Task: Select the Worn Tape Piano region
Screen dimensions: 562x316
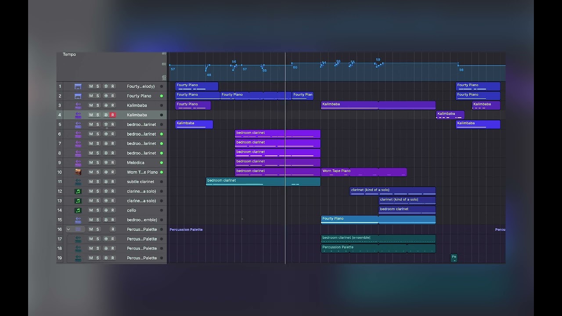Action: [x=364, y=172]
